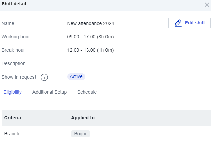Select the Active status badge
Viewport: 211px width, 143px height.
tap(76, 77)
